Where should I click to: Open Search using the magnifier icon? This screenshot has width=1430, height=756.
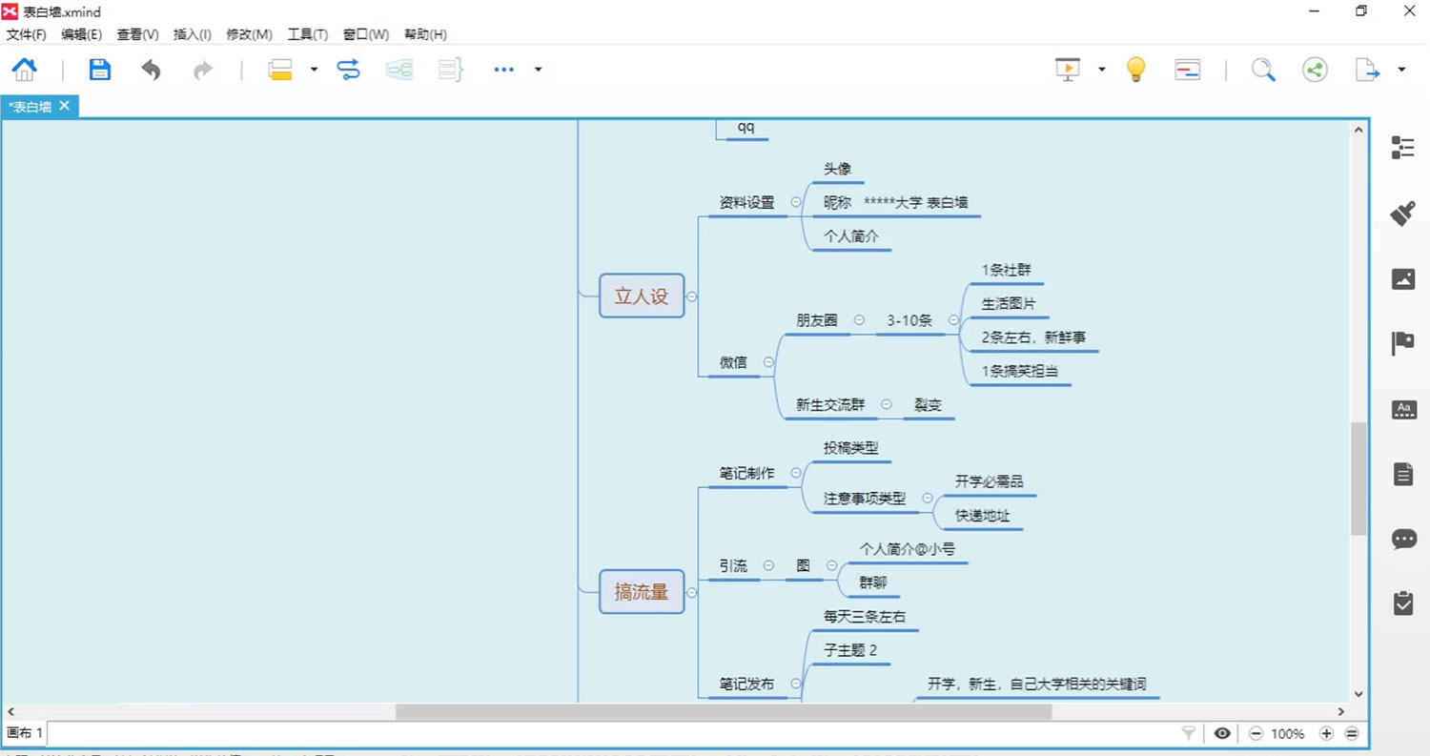point(1263,69)
